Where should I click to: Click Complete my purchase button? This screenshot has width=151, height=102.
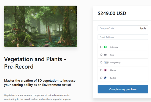123,89
